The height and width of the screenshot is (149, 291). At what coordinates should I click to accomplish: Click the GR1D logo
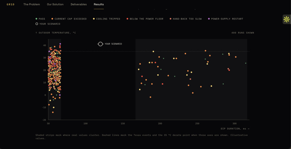pyautogui.click(x=10, y=4)
